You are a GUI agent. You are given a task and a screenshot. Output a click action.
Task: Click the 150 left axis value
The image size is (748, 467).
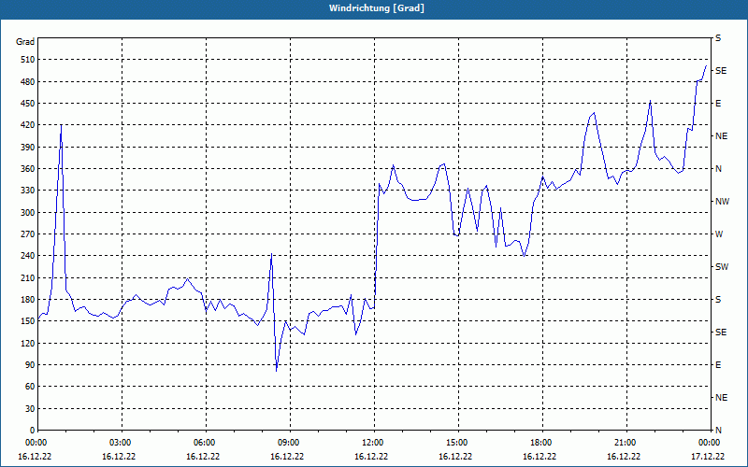[27, 321]
